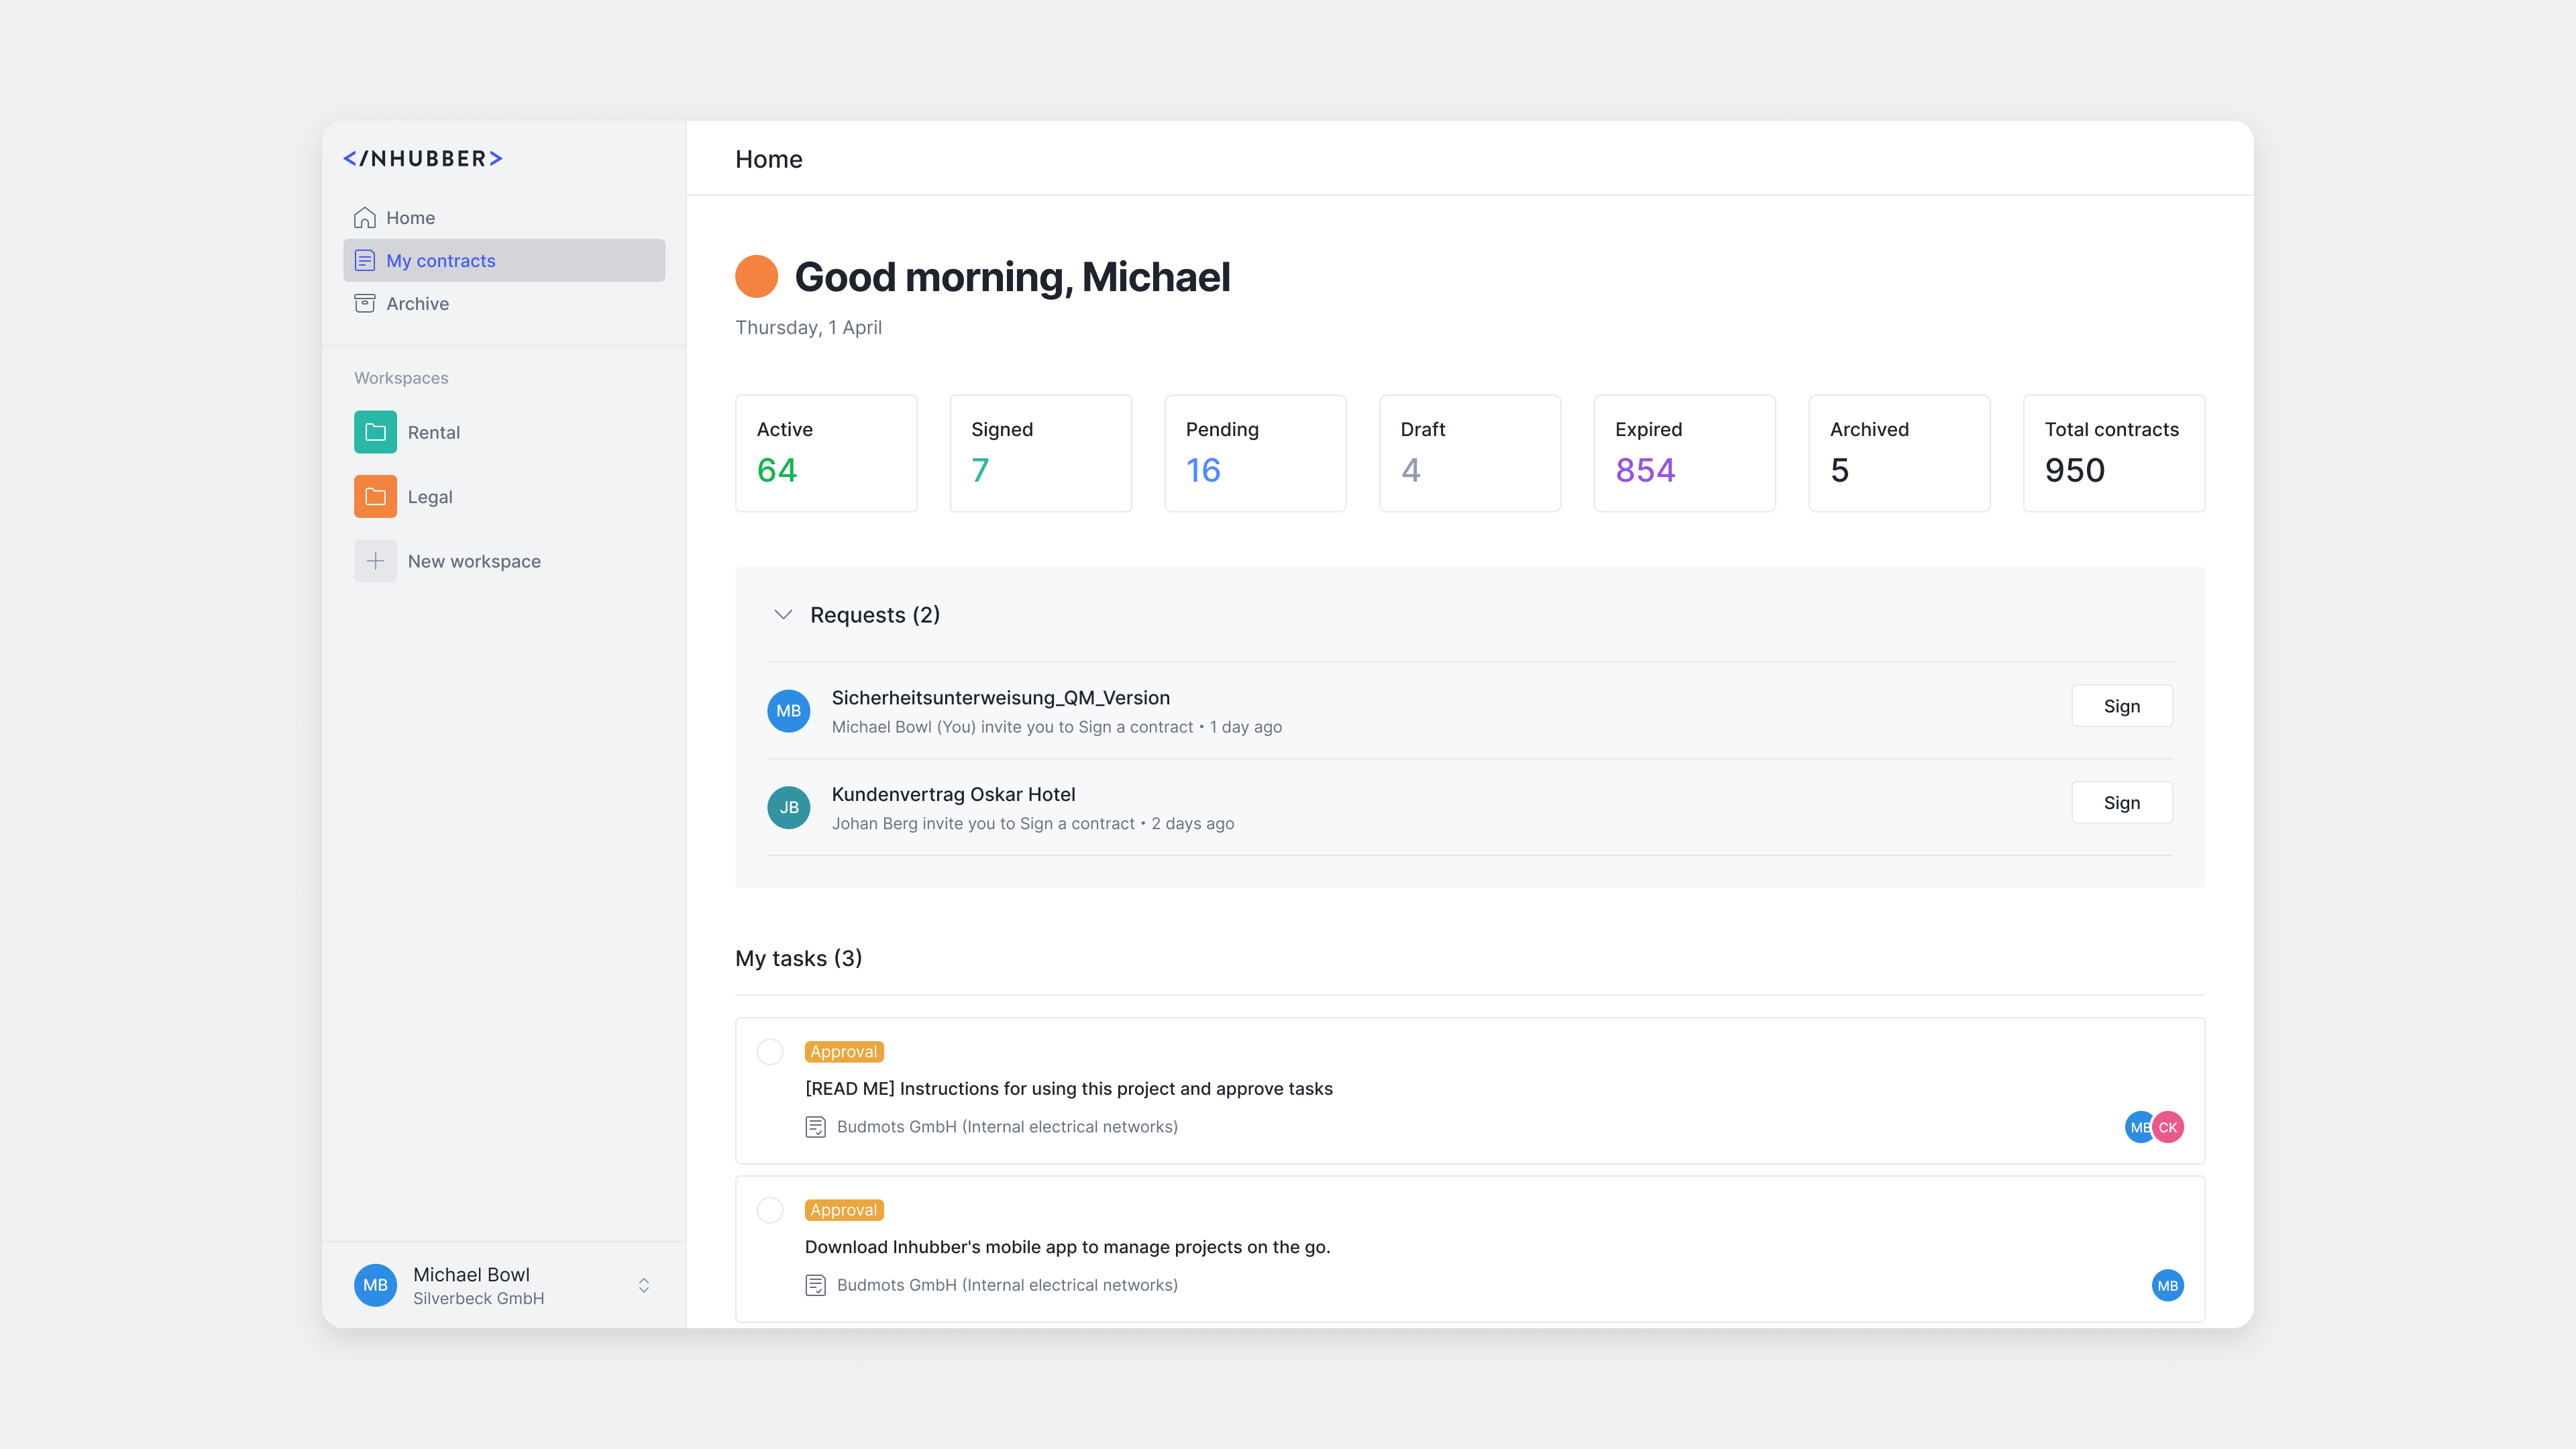This screenshot has height=1449, width=2576.
Task: Sign the Sicherheitsunterweisung_QM_Version contract
Action: [2121, 706]
